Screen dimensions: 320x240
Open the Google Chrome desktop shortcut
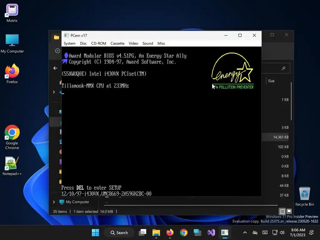point(12,137)
